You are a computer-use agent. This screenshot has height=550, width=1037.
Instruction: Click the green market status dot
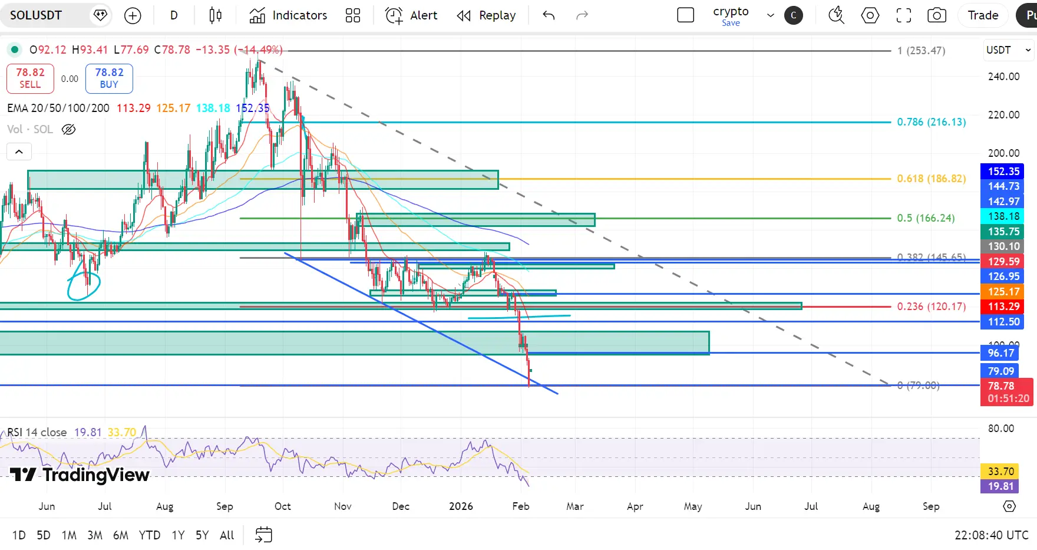[x=15, y=50]
